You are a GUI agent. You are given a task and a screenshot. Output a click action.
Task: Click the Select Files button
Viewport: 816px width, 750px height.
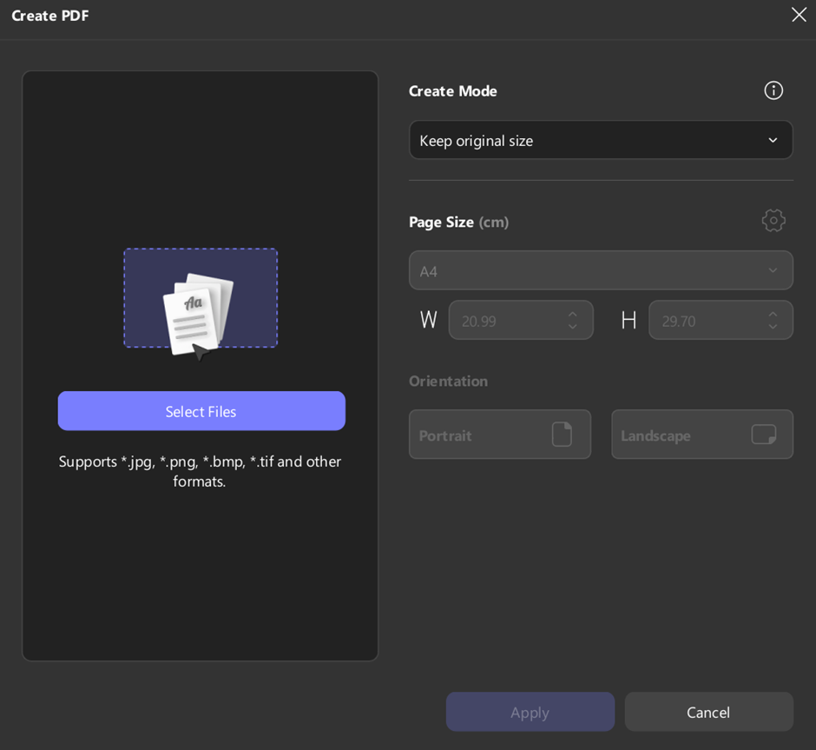pyautogui.click(x=201, y=411)
